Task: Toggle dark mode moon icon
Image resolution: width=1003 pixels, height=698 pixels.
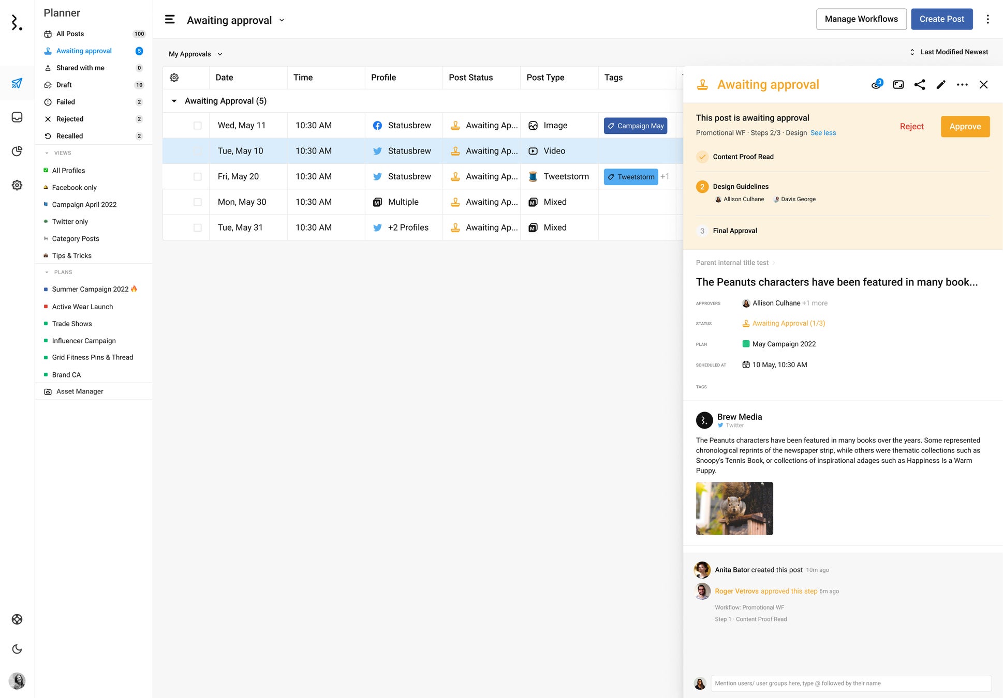Action: coord(17,649)
